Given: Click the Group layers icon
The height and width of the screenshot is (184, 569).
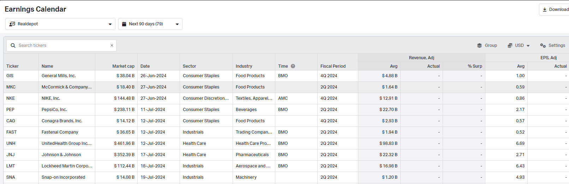Looking at the screenshot, I should point(479,45).
